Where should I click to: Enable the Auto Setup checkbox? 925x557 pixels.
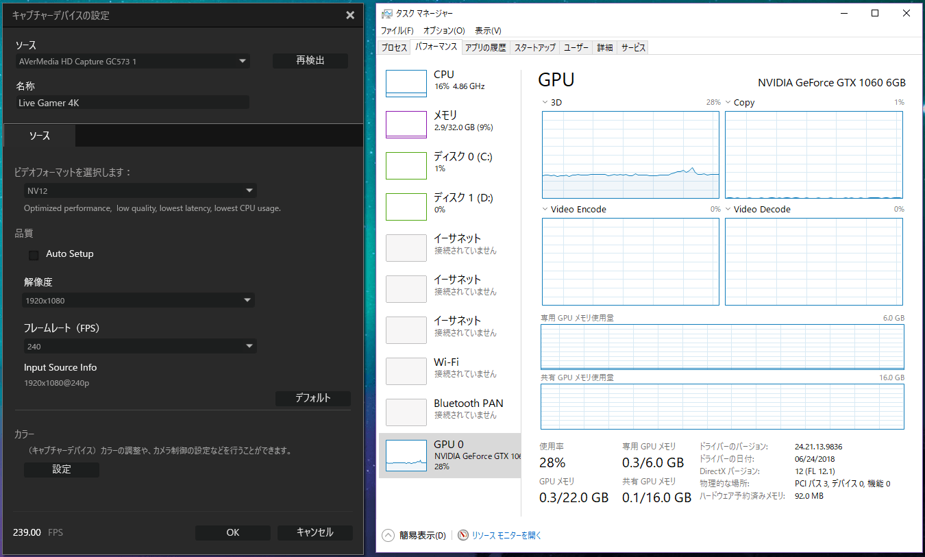click(x=34, y=255)
